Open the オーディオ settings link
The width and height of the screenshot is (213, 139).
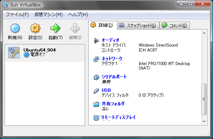pos(110,40)
